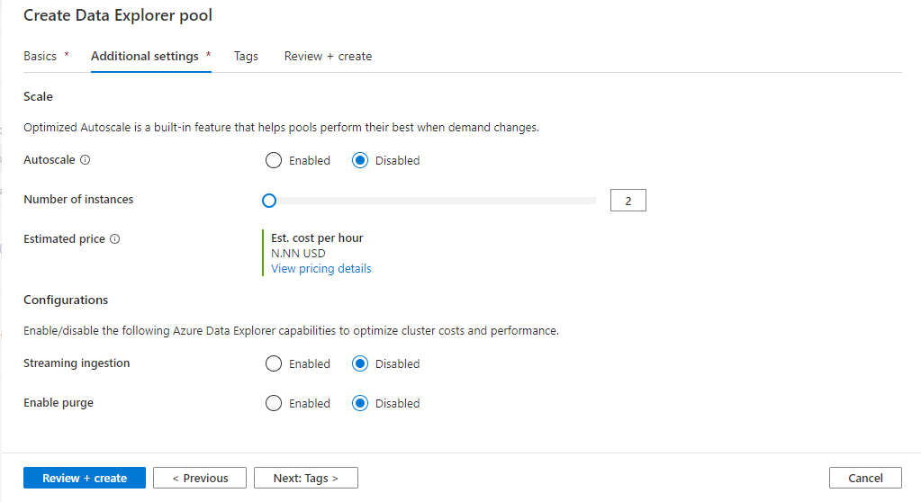Click the Estimated price info icon
The image size is (921, 502).
[x=115, y=239]
